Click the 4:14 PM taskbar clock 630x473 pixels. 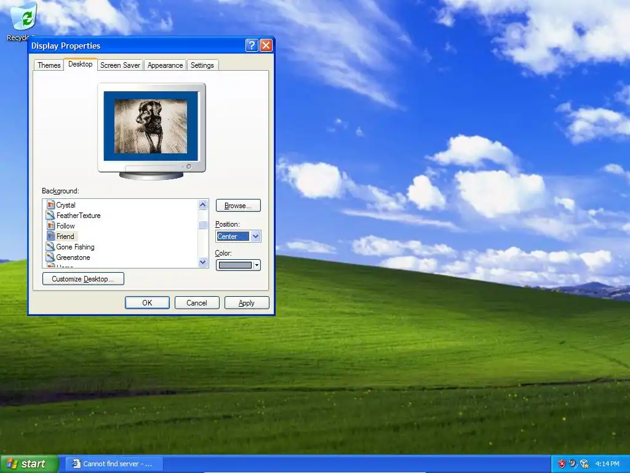(x=607, y=464)
